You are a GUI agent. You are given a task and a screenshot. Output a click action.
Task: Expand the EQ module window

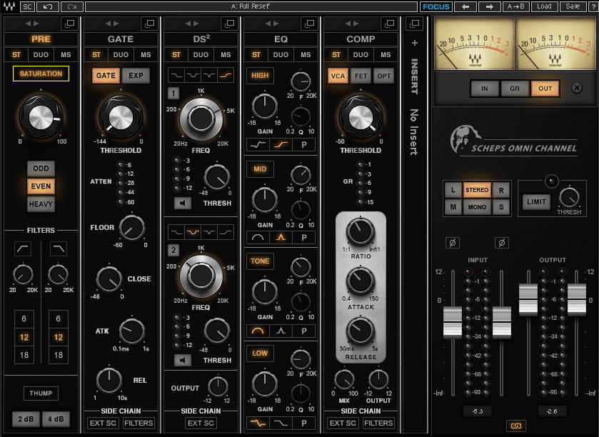[309, 24]
